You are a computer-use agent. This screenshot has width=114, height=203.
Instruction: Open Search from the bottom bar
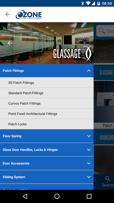(x=107, y=182)
